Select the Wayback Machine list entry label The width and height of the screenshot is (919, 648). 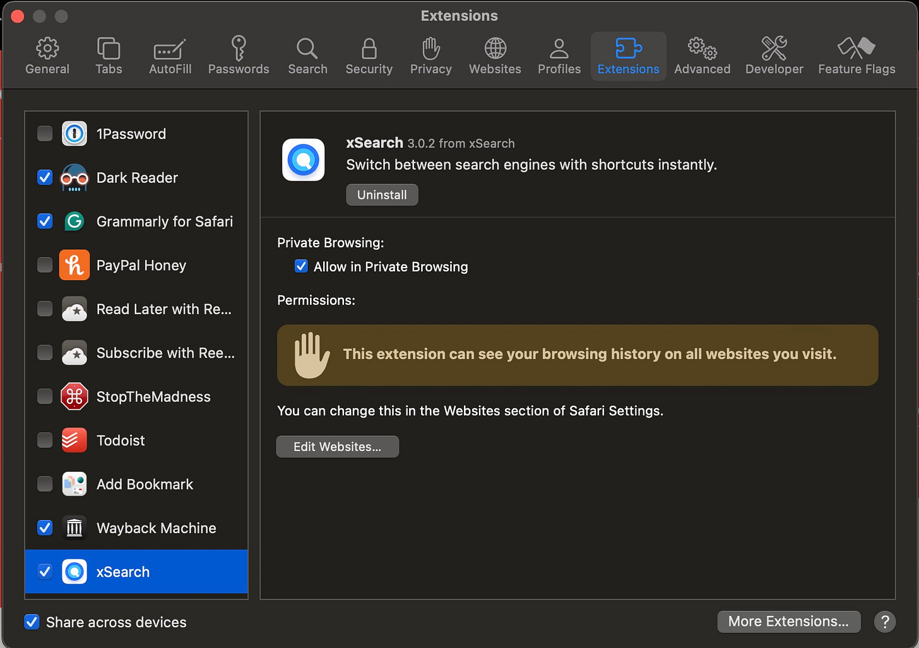tap(156, 528)
